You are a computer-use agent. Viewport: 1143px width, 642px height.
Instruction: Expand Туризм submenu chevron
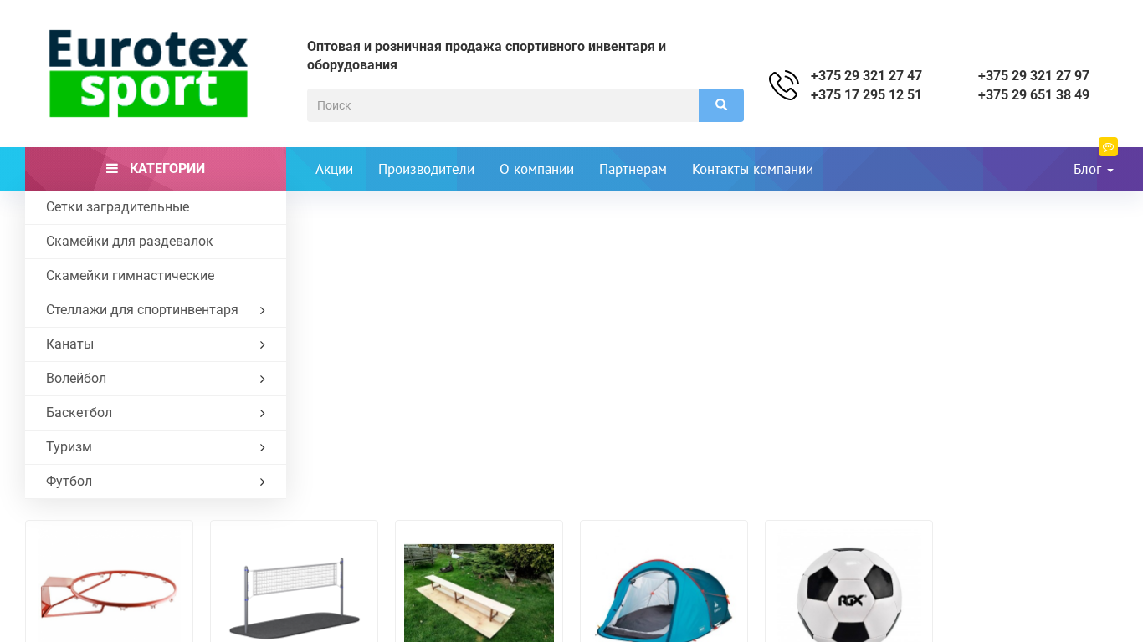tap(262, 448)
